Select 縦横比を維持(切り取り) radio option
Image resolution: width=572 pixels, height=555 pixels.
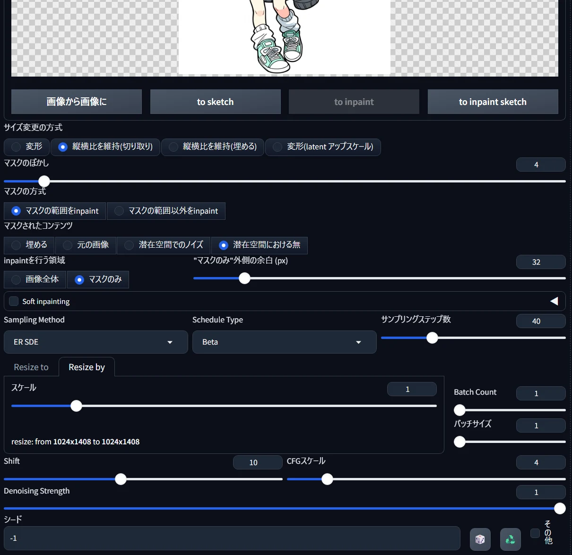coord(105,147)
